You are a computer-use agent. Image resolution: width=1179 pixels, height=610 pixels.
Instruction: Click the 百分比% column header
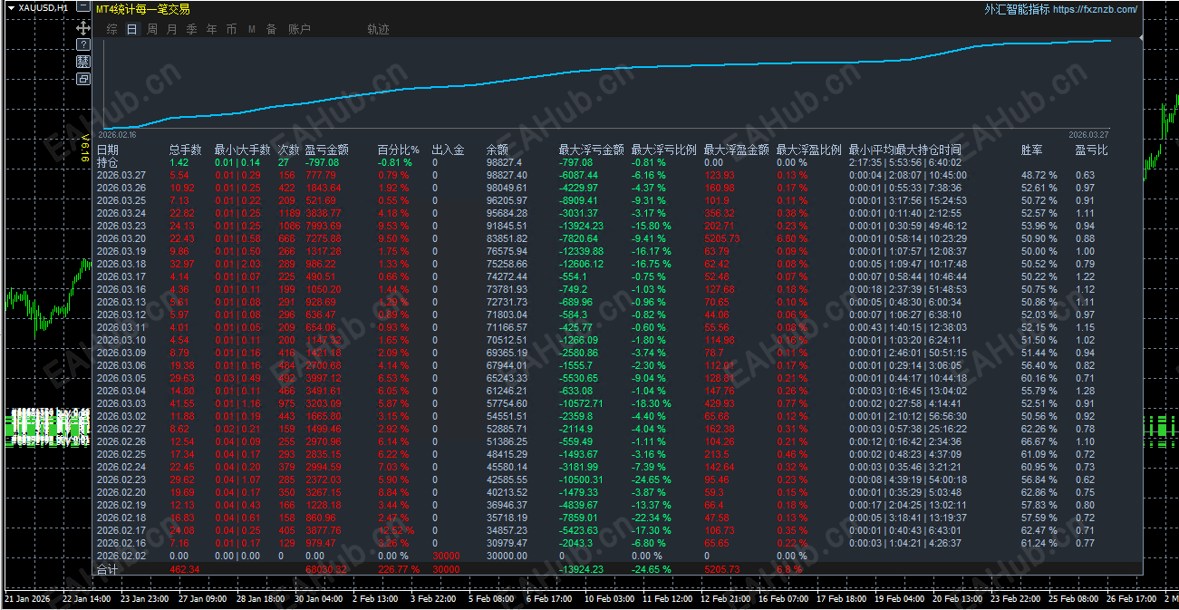[399, 150]
